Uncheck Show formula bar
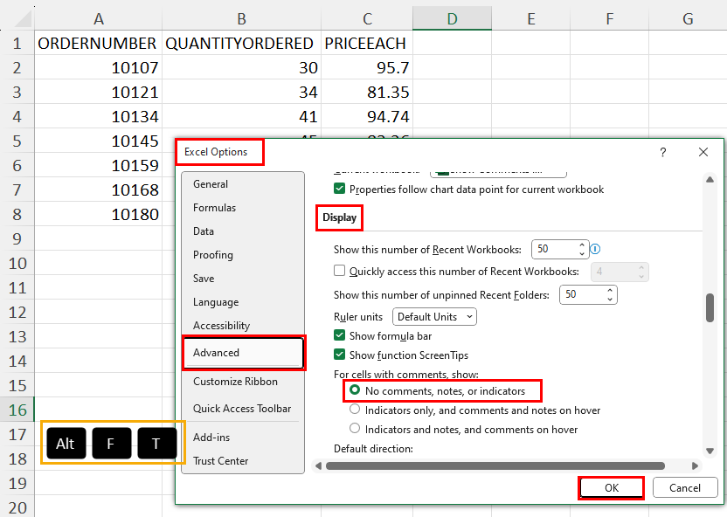 click(339, 335)
